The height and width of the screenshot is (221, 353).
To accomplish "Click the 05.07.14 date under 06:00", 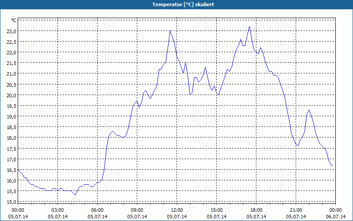I will coord(97,217).
